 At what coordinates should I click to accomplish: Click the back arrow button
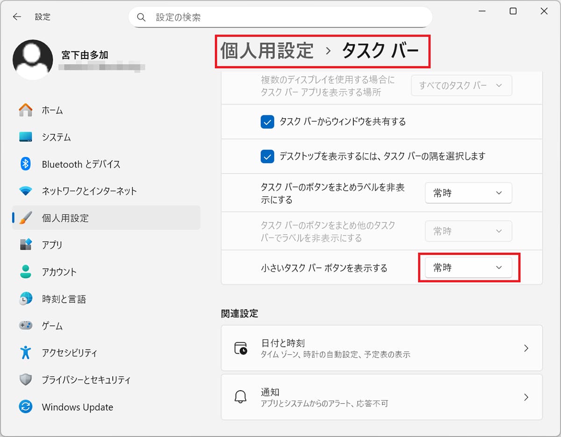coord(17,16)
